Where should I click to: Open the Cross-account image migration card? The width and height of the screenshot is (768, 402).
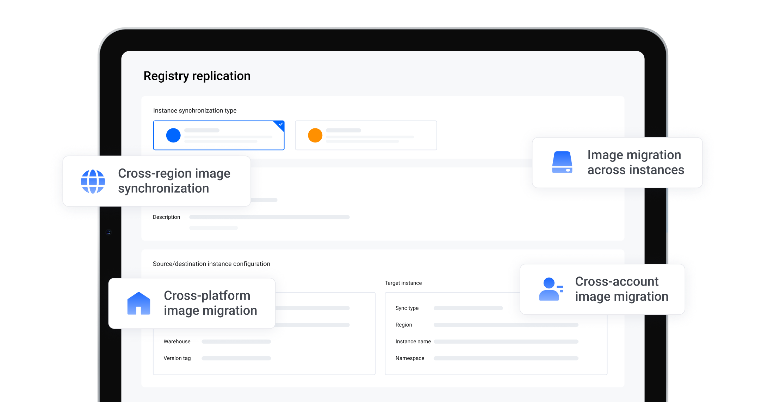602,289
